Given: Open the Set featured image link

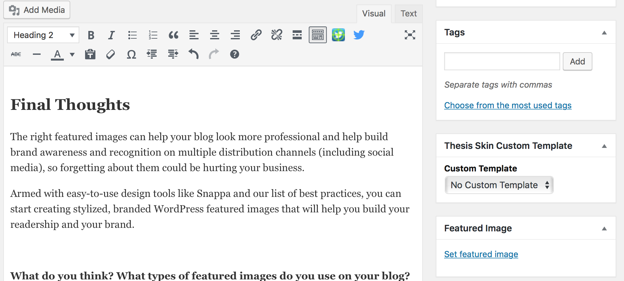Looking at the screenshot, I should (x=481, y=254).
